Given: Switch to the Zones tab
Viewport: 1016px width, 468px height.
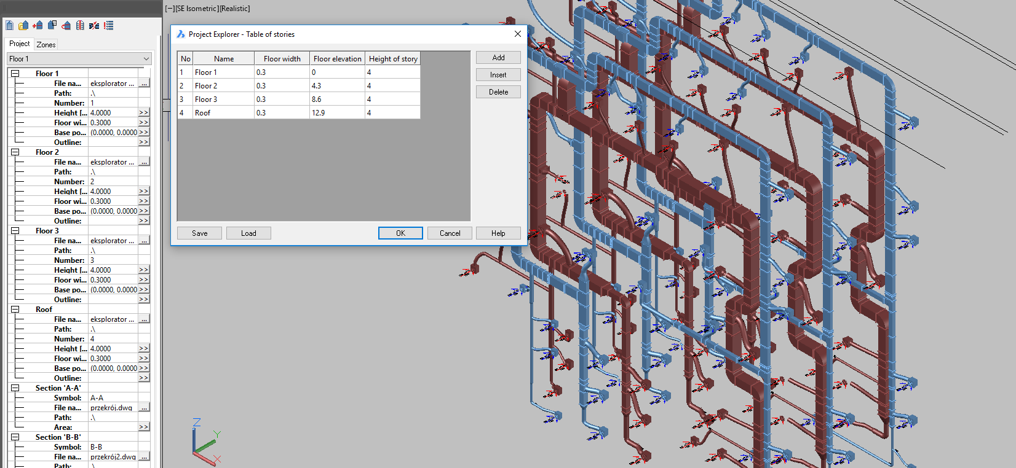Looking at the screenshot, I should click(x=46, y=44).
